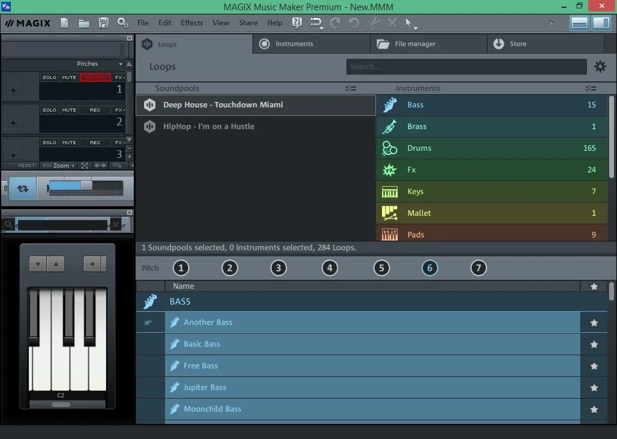
Task: Open project with the folder icon
Action: click(83, 24)
